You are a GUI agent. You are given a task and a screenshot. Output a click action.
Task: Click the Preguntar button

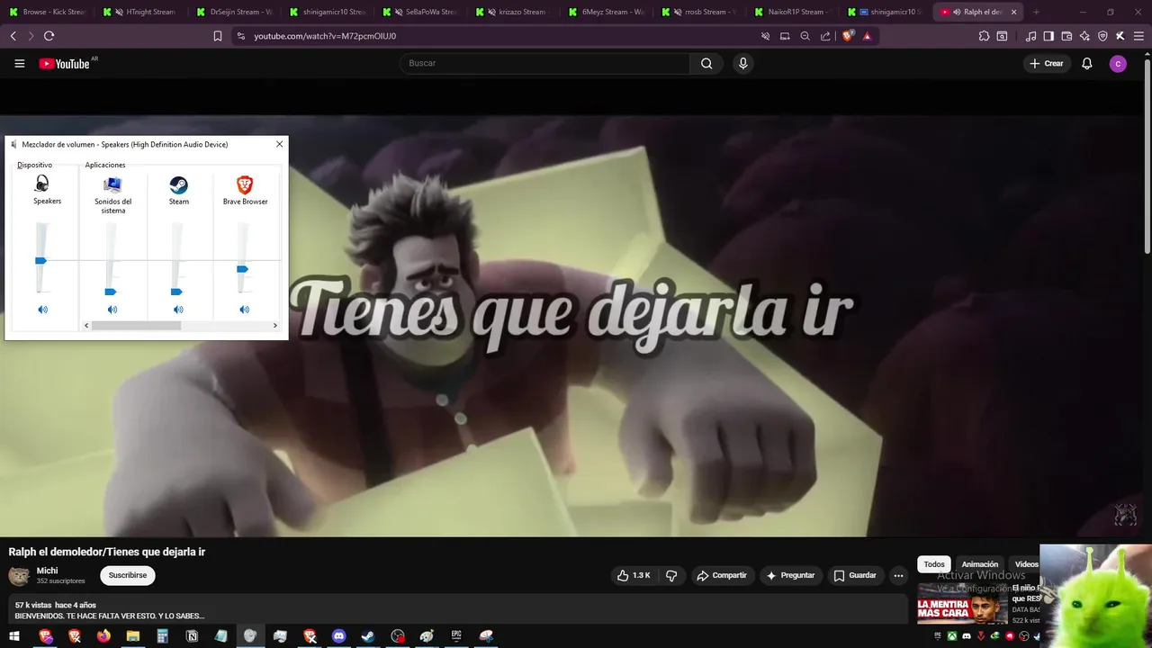point(790,575)
